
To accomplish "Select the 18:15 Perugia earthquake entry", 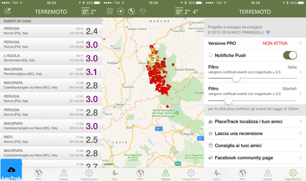I will [x=51, y=30].
